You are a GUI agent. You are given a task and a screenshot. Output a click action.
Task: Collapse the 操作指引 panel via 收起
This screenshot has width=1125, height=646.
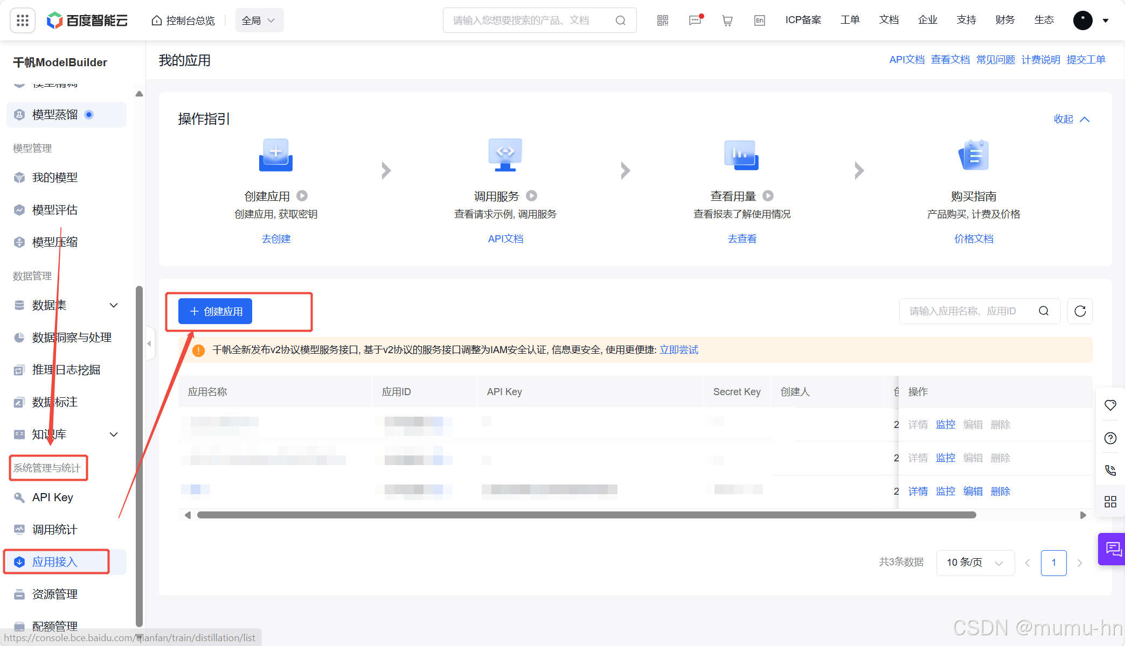click(x=1071, y=119)
